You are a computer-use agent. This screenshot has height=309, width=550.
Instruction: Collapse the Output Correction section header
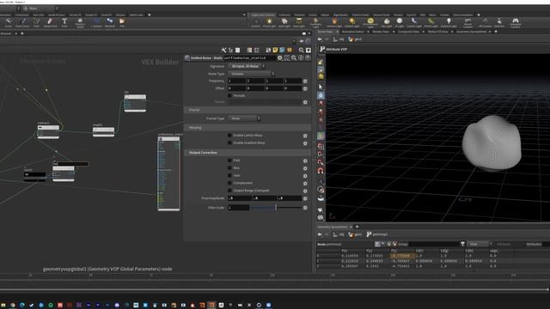[x=247, y=153]
